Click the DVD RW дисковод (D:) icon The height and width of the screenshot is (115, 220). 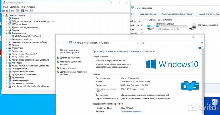[193, 26]
